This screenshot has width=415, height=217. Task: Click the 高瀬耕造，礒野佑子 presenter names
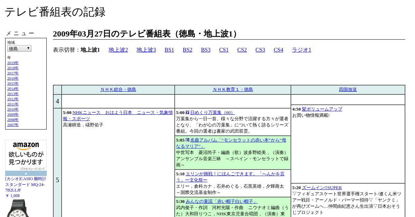[83, 125]
